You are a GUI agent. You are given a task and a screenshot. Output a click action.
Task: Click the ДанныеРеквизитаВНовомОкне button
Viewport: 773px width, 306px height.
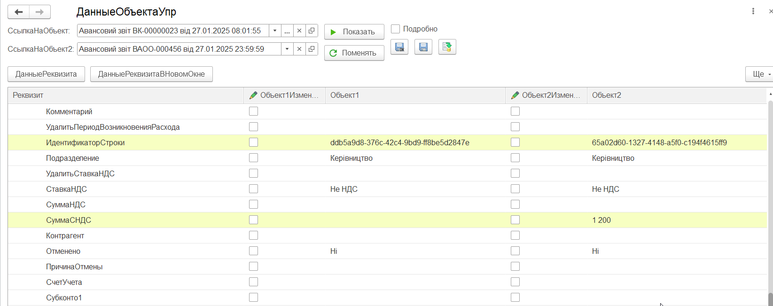(x=151, y=74)
